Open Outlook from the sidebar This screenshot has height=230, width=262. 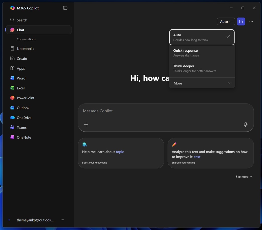tap(23, 108)
